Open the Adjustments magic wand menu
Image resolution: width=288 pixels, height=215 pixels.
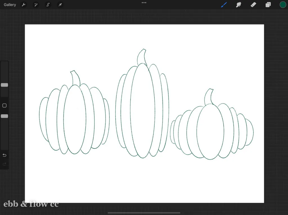36,5
